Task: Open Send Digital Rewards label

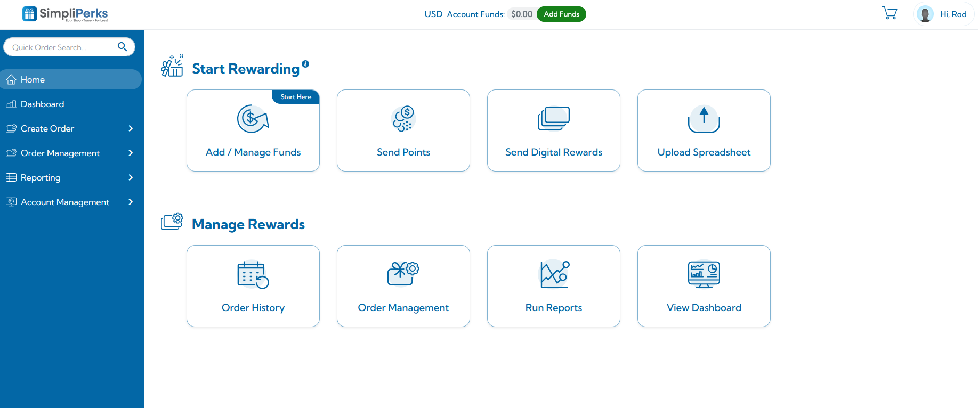Action: [x=554, y=152]
